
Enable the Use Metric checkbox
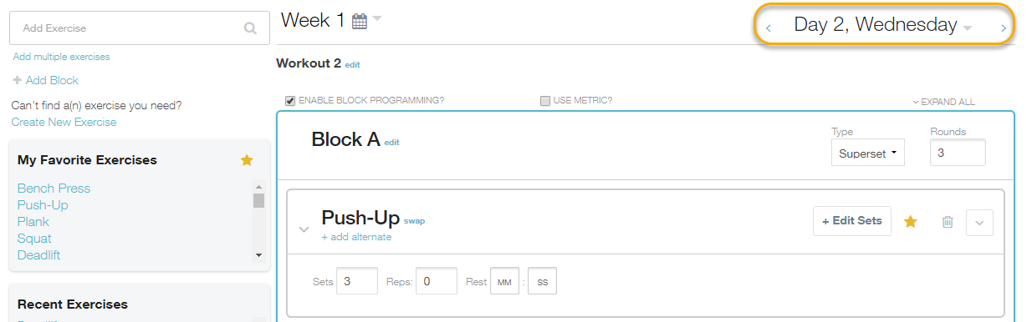pos(545,101)
